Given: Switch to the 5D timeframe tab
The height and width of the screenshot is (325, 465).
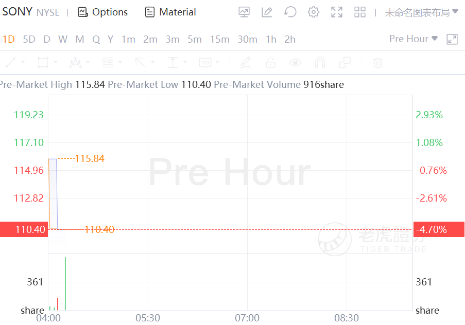Looking at the screenshot, I should pos(29,39).
